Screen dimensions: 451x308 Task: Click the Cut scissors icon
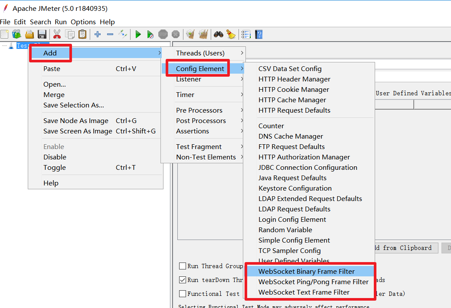[x=57, y=35]
